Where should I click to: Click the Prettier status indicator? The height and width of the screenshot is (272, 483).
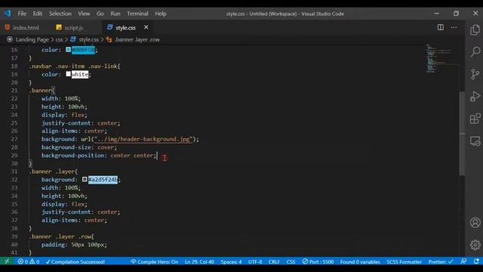pyautogui.click(x=441, y=261)
